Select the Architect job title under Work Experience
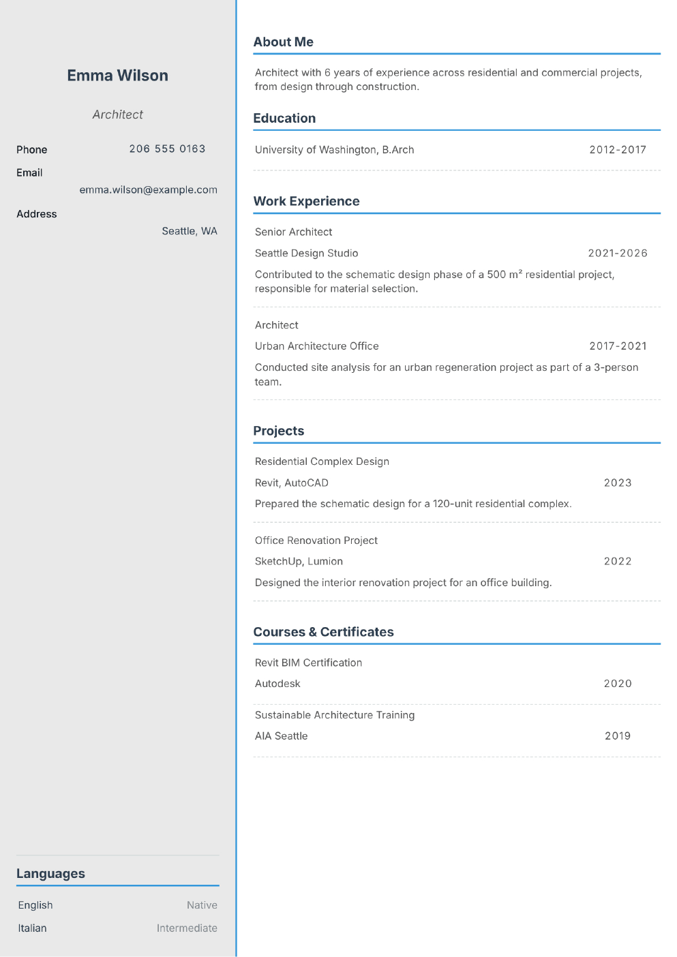 point(277,326)
